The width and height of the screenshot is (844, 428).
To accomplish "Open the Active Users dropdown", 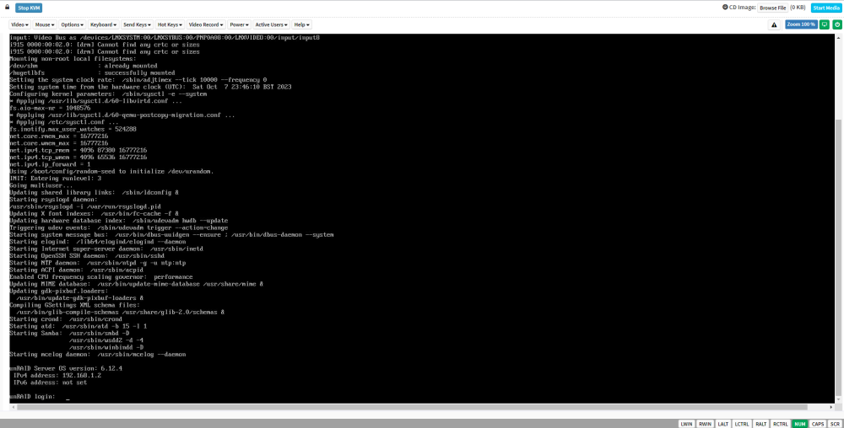I will point(271,24).
